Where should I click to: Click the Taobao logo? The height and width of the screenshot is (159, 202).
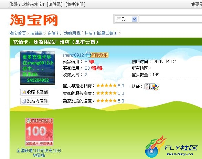[34, 20]
